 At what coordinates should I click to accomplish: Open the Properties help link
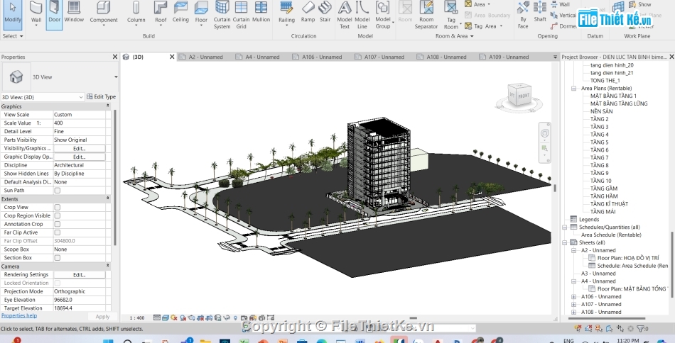(x=19, y=315)
